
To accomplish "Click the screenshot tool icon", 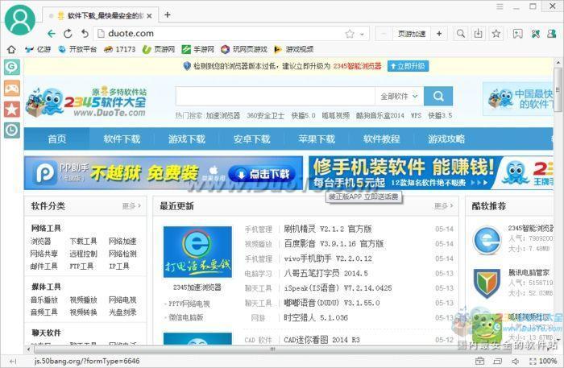I will (517, 34).
